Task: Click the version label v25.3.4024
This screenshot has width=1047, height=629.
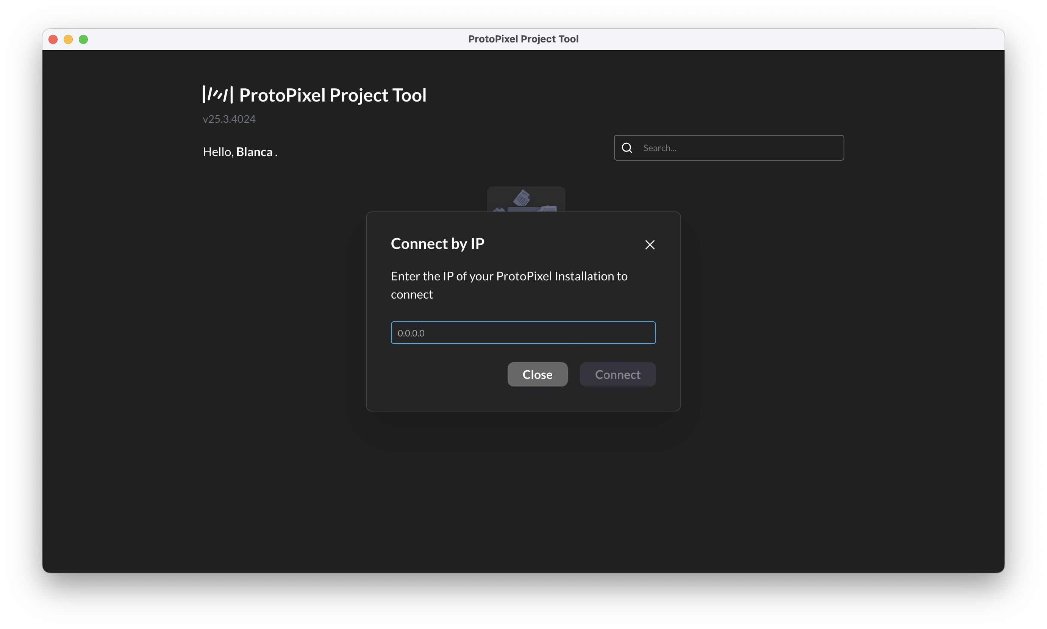Action: 228,119
